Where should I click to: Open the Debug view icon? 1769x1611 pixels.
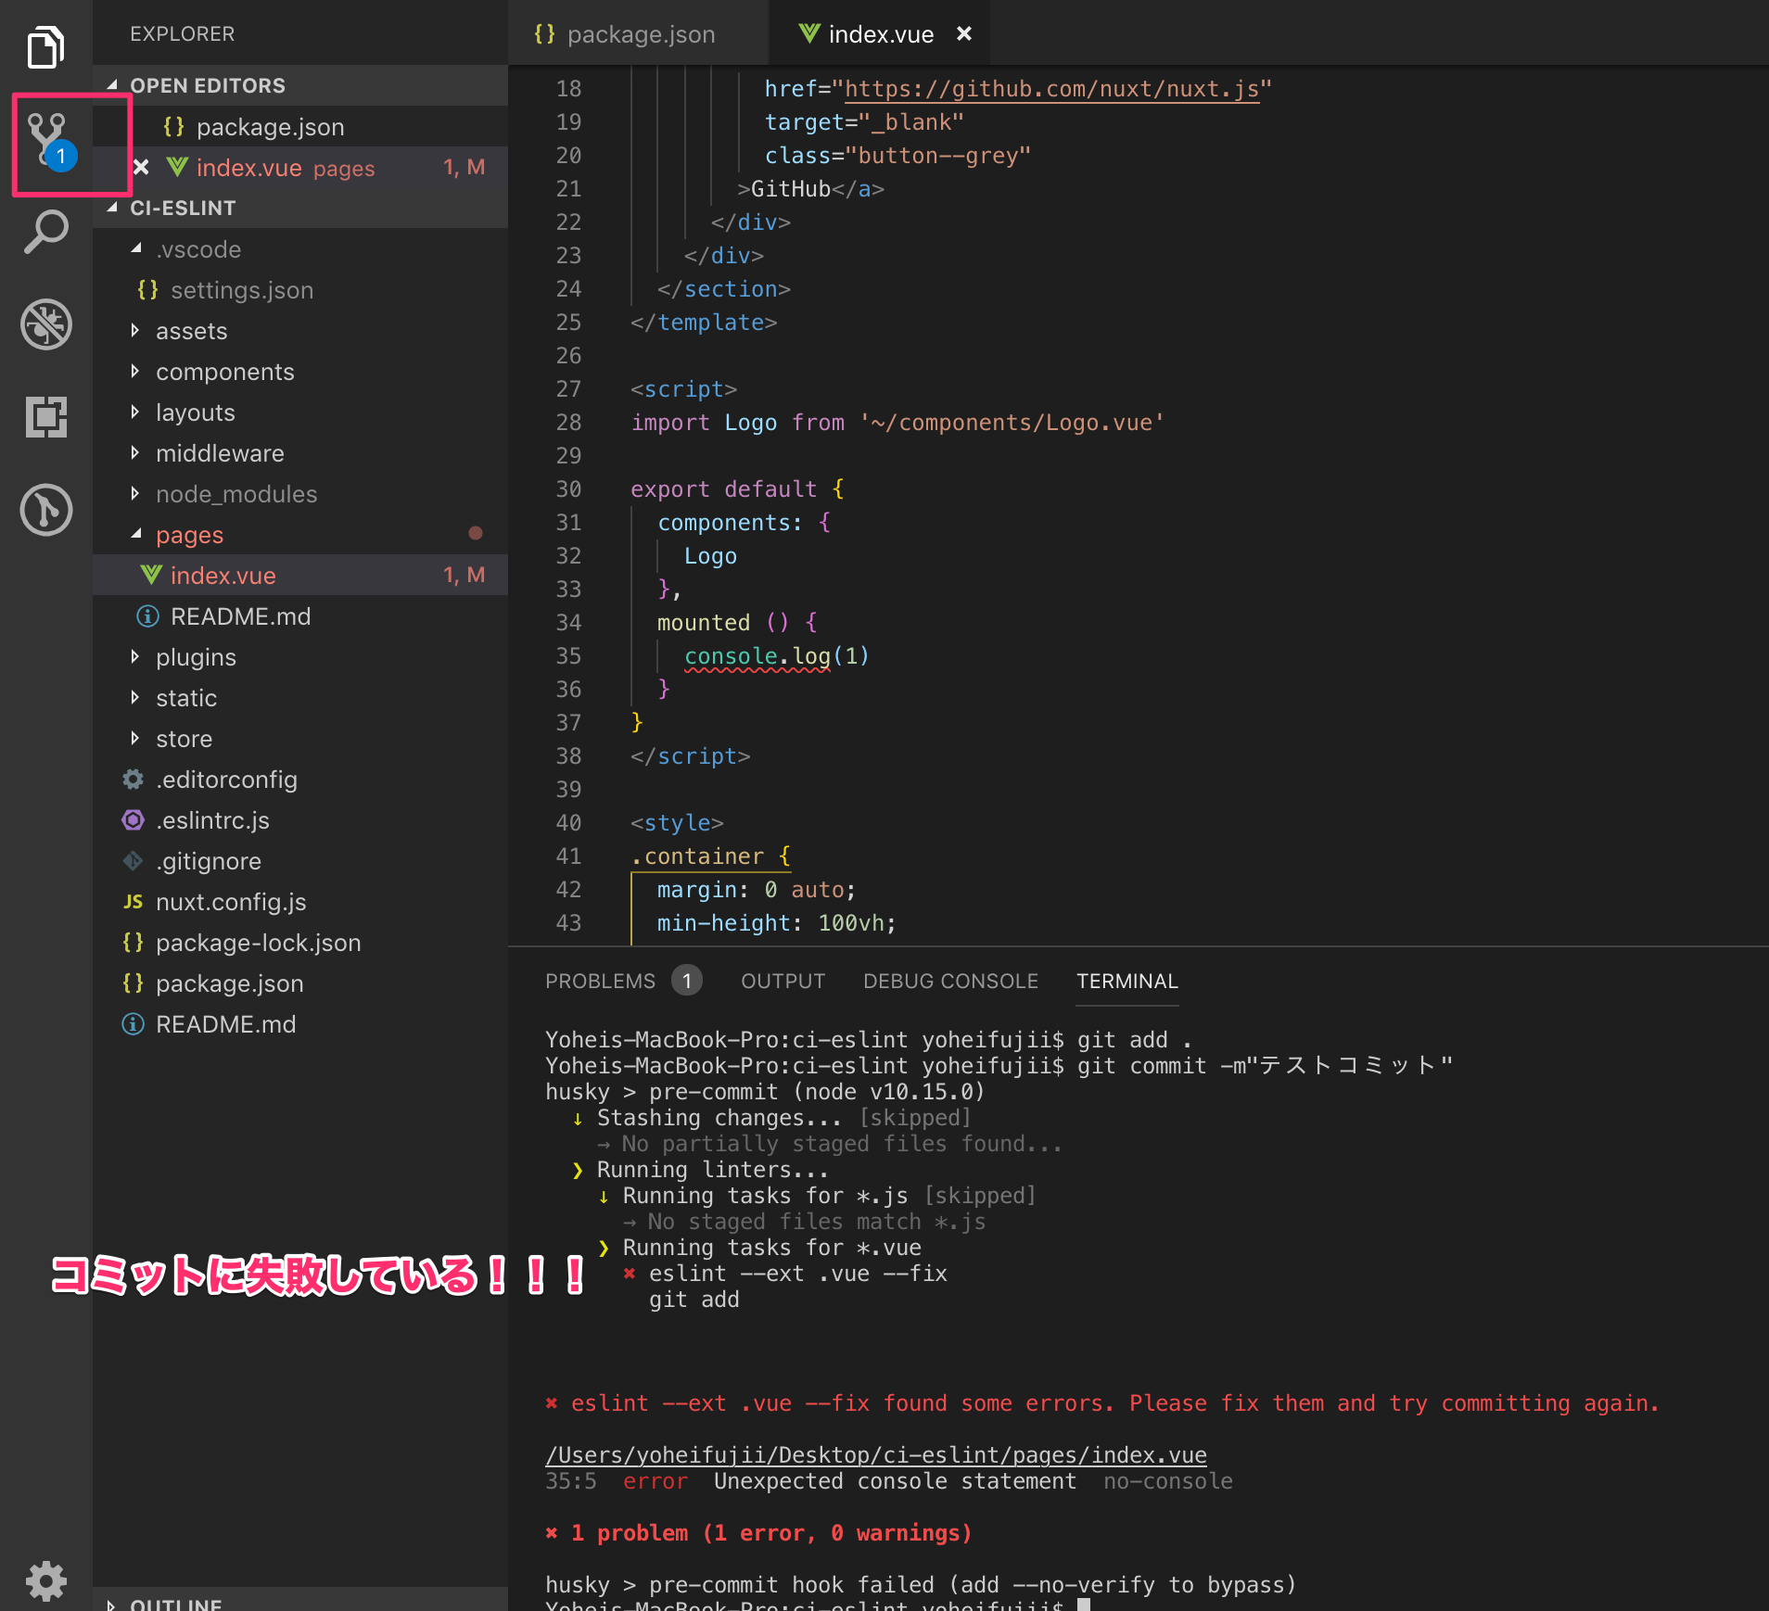tap(45, 324)
